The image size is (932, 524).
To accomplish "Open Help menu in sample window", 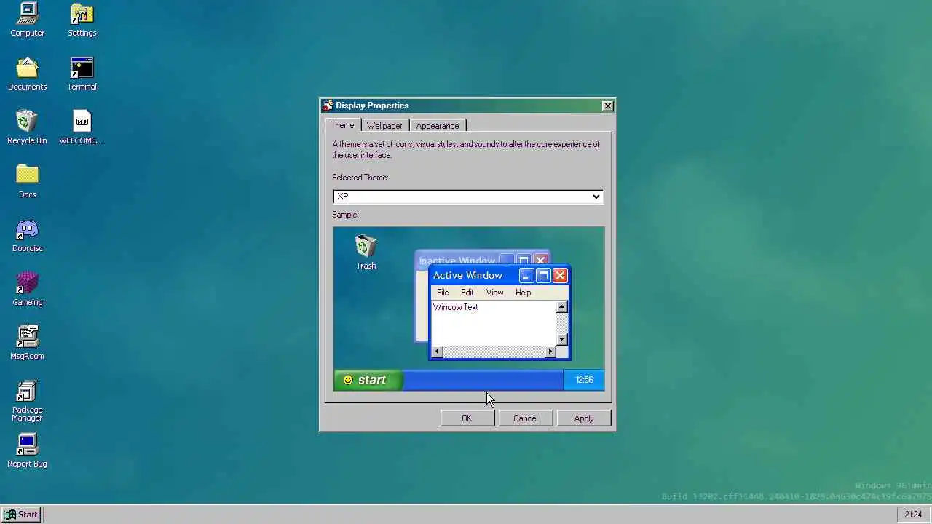I will click(x=523, y=293).
